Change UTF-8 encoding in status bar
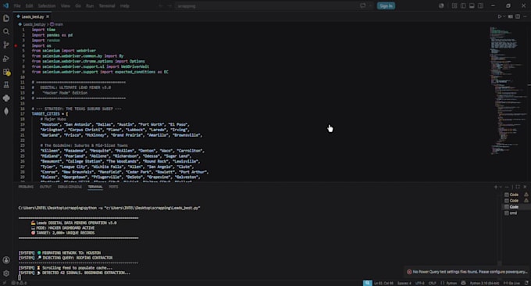 (419, 283)
